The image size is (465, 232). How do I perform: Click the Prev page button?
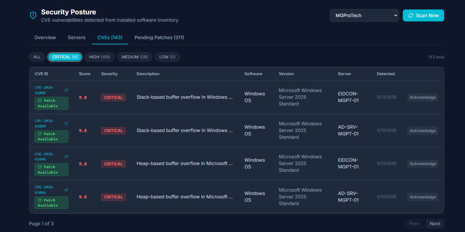point(414,224)
